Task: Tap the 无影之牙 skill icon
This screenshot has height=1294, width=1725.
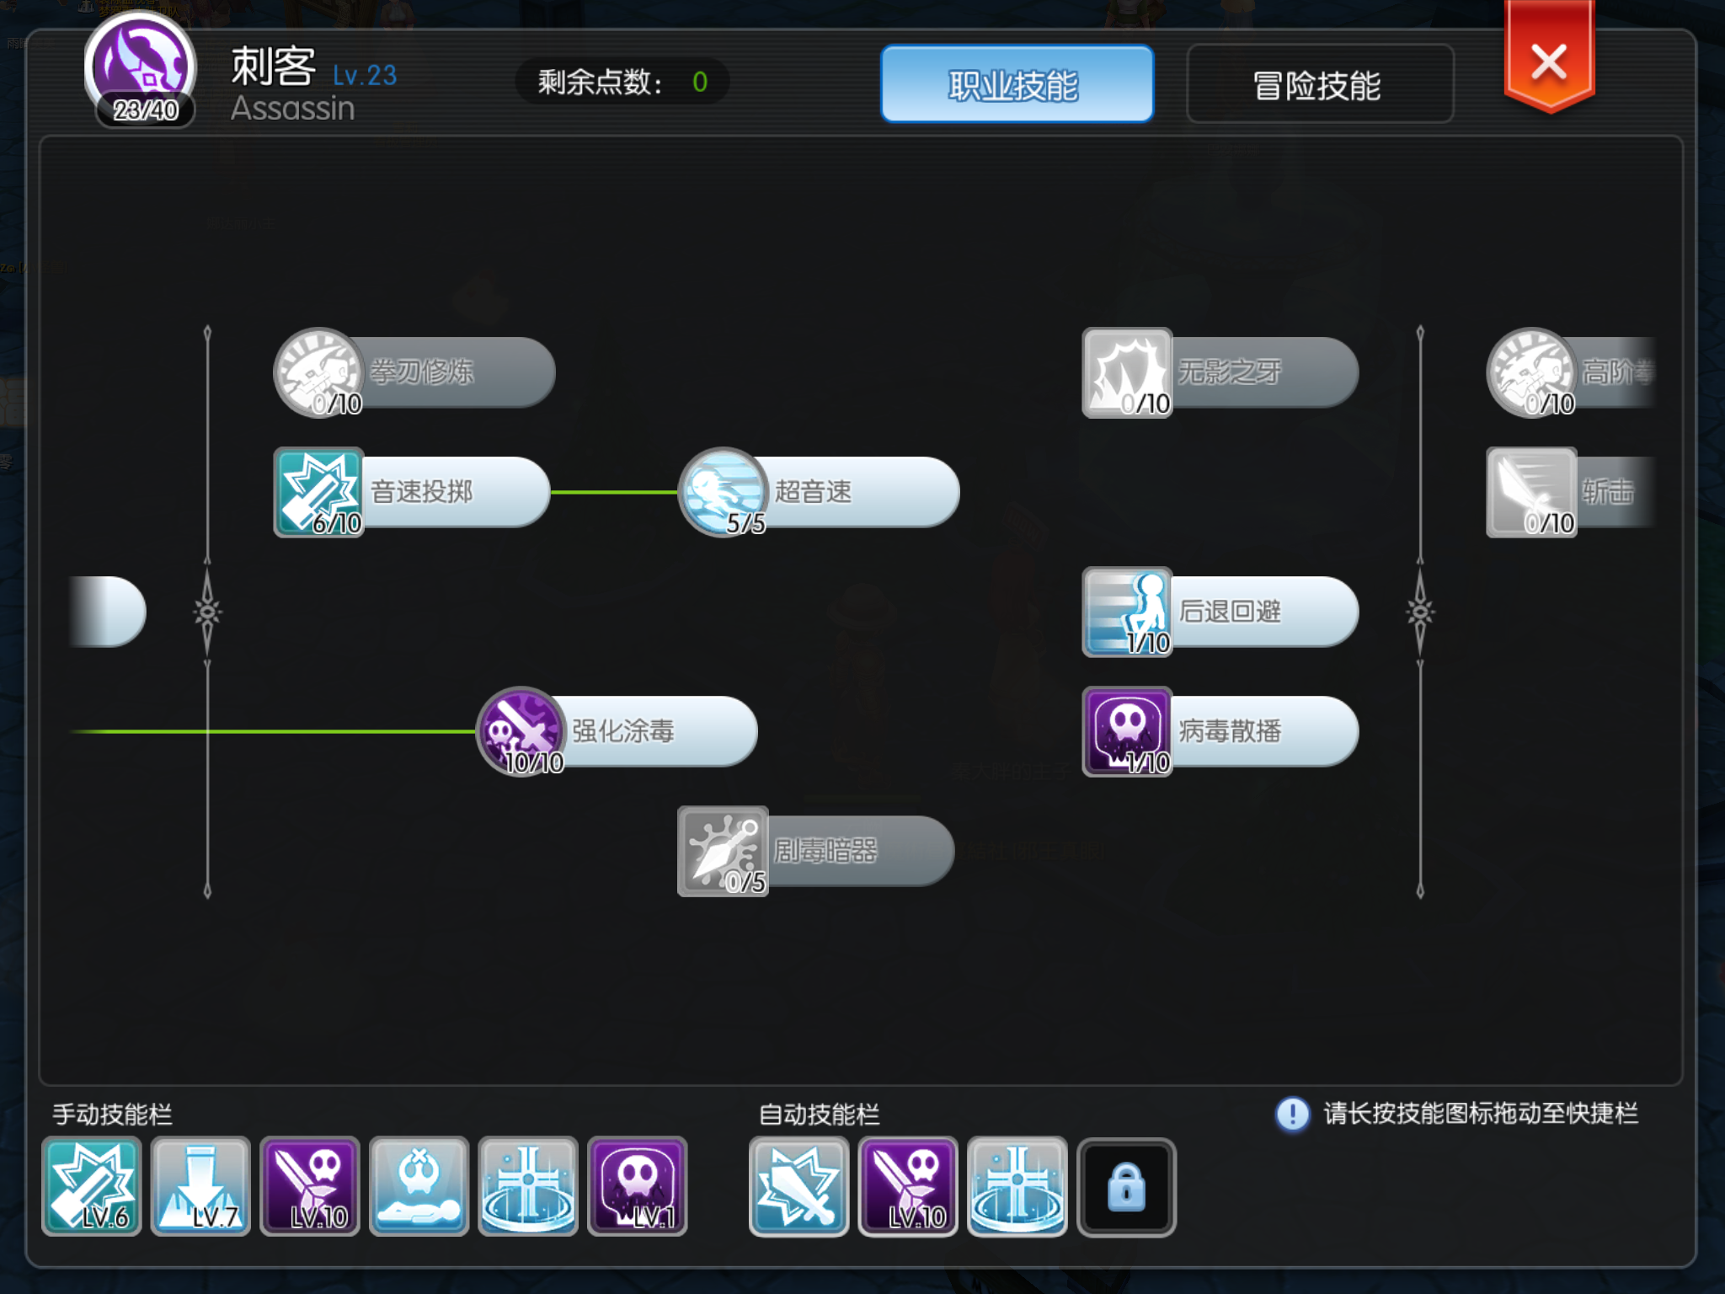Action: (x=1128, y=372)
